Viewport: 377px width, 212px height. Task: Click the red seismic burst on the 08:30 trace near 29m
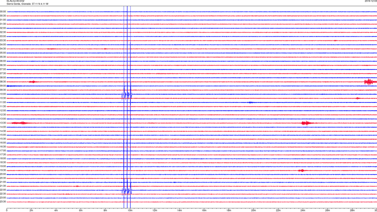(x=370, y=82)
